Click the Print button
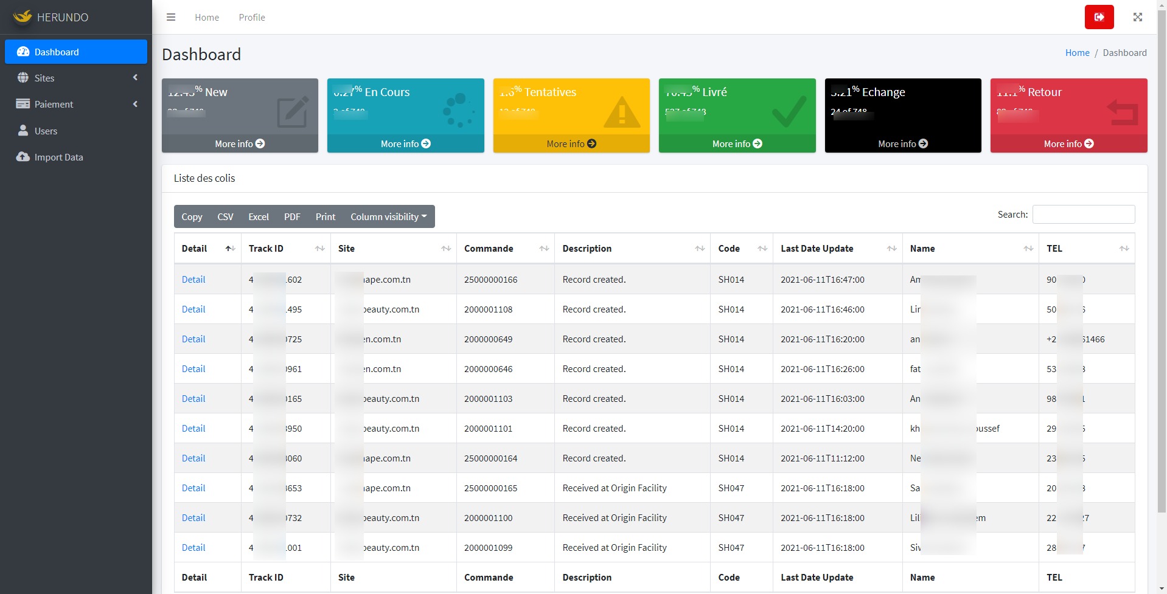Viewport: 1167px width, 594px height. point(326,216)
